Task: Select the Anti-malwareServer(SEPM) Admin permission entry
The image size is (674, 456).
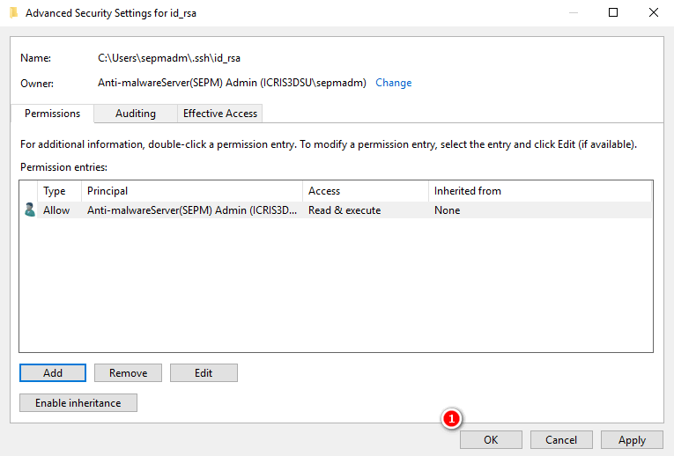Action: [x=191, y=210]
